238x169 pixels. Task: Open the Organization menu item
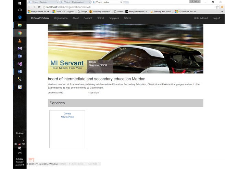click(x=61, y=18)
